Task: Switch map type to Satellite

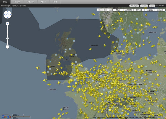Action: tap(129, 10)
